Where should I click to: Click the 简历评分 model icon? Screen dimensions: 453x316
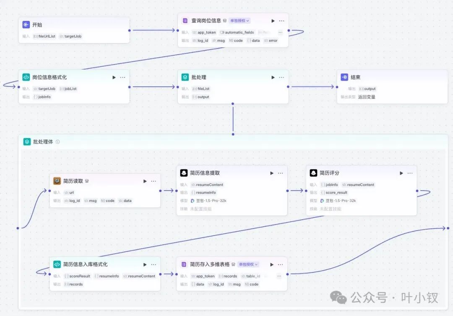coord(313,173)
